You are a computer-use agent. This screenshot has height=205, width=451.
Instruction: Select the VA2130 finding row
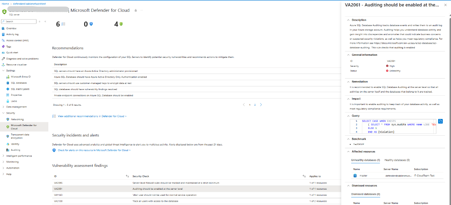pos(196,201)
